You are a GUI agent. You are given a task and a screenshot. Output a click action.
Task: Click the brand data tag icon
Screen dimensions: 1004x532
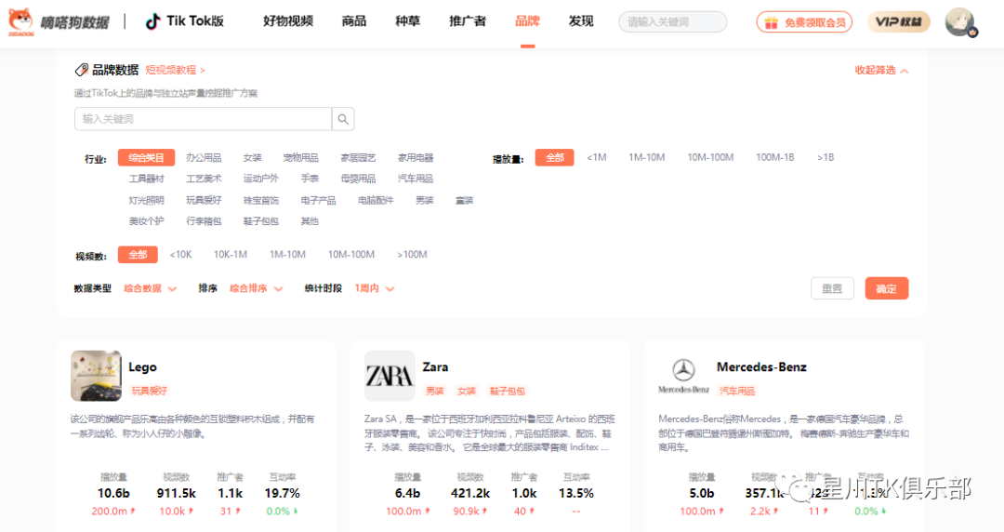click(81, 70)
